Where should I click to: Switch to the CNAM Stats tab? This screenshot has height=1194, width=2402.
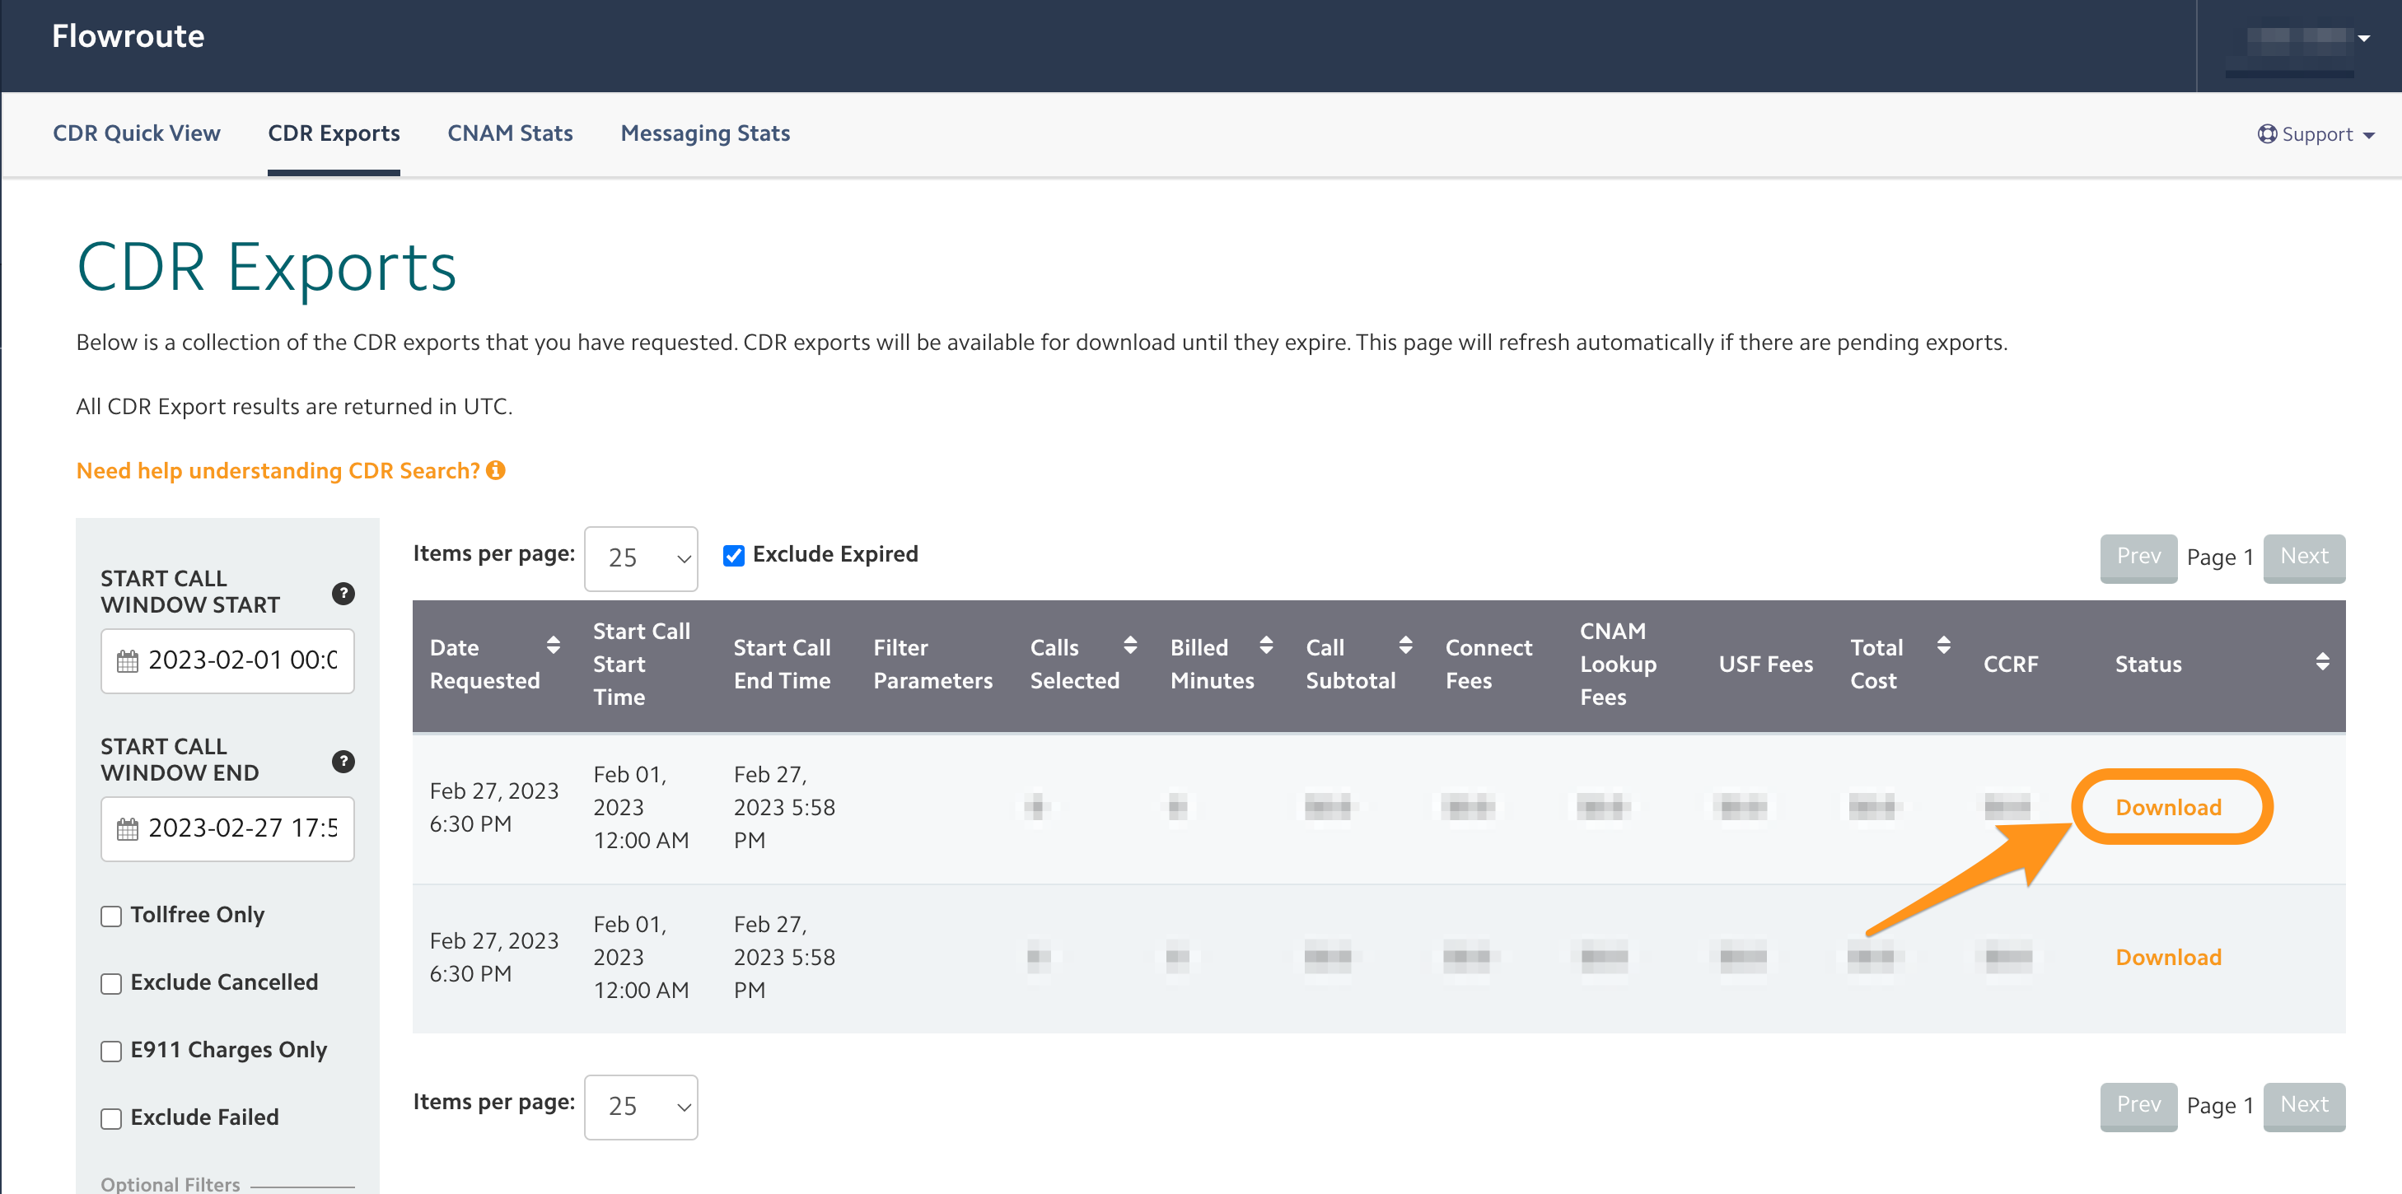(x=510, y=133)
